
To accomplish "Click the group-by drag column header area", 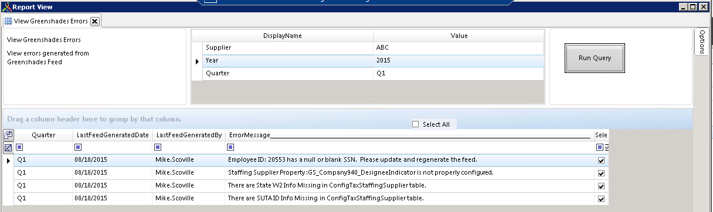I will click(x=348, y=119).
